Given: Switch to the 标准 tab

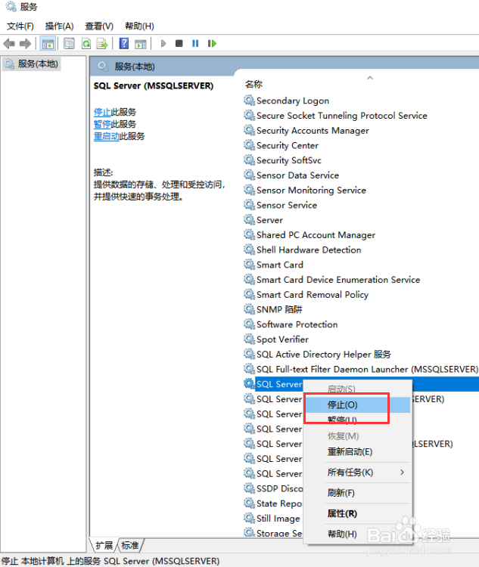Looking at the screenshot, I should [x=129, y=545].
